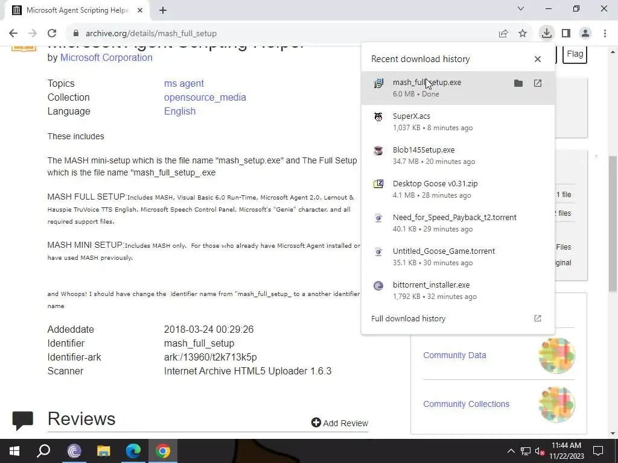618x463 pixels.
Task: Click Add Review
Action: (x=340, y=423)
